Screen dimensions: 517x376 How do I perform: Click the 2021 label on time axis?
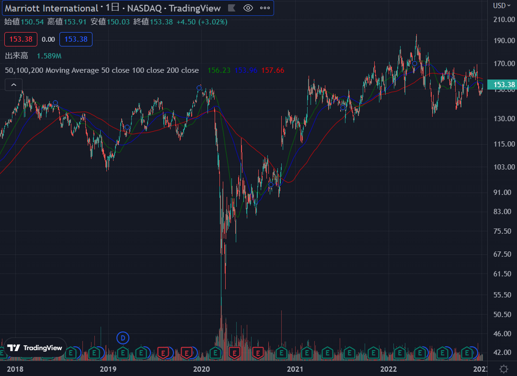(x=295, y=369)
